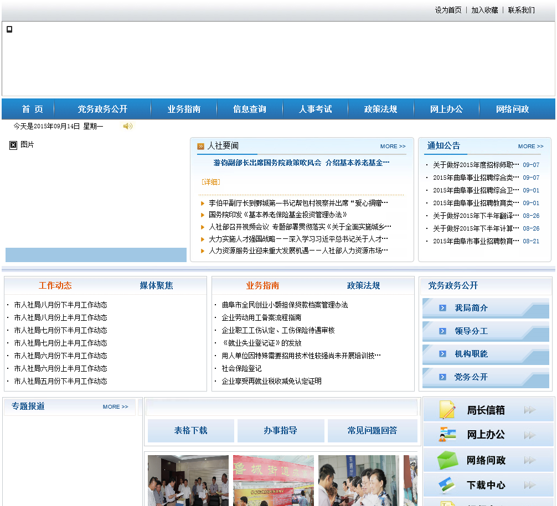
Task: Click the 设为首页 link at top
Action: 448,10
